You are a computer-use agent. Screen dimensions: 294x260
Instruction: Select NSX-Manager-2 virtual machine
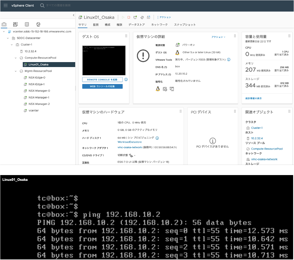[39, 104]
